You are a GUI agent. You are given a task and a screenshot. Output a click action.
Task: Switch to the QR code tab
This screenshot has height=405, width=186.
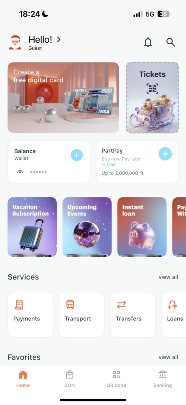click(116, 379)
